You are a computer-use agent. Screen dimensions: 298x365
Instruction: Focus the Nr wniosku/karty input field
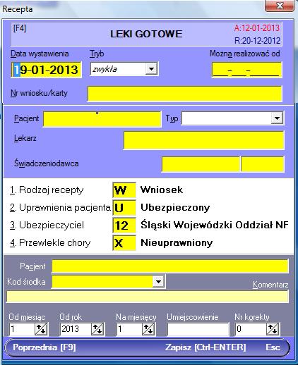pos(184,94)
